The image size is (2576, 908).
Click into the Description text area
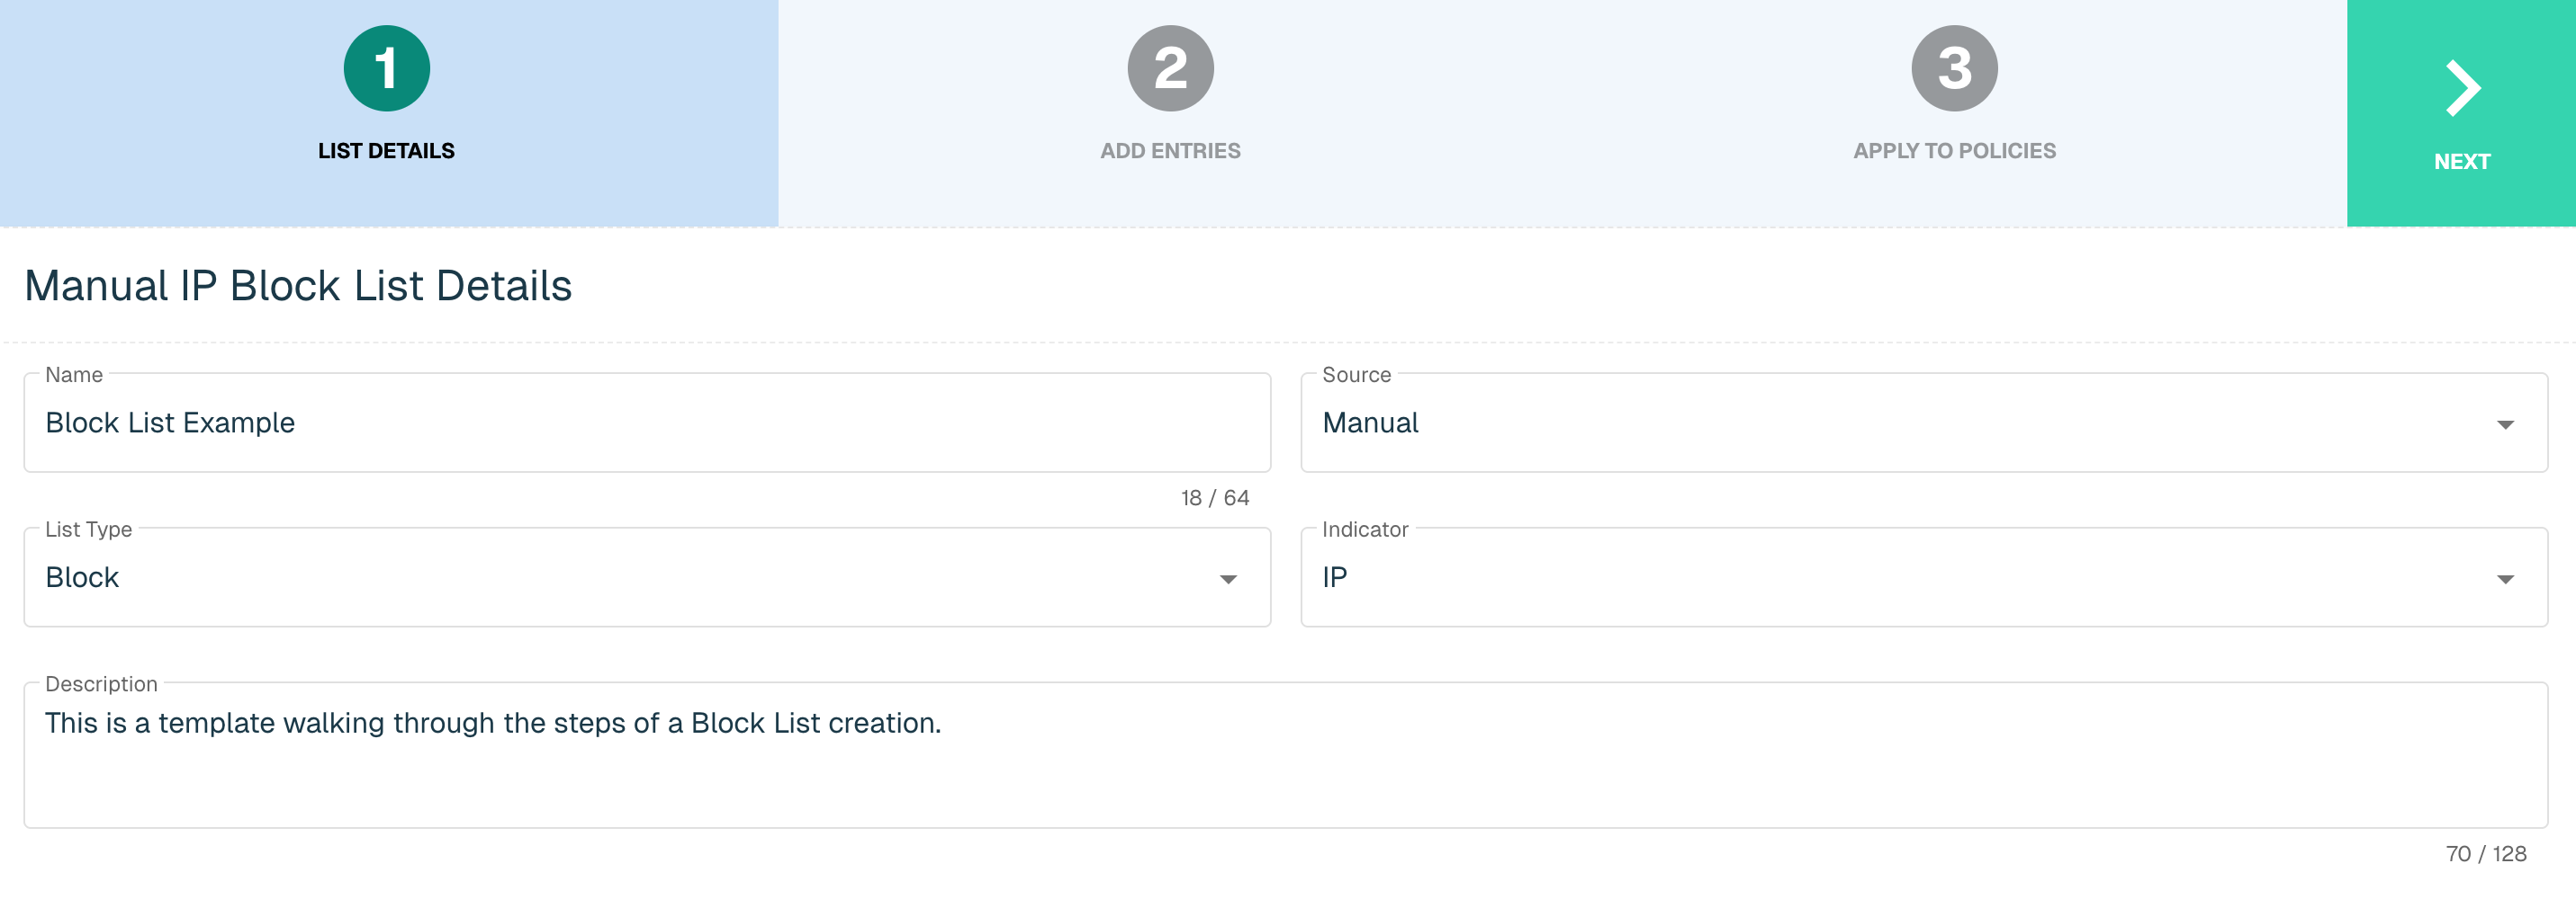(x=1286, y=755)
